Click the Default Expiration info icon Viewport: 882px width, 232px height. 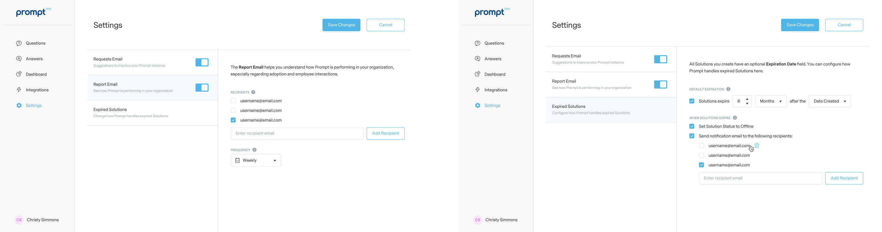tap(728, 89)
